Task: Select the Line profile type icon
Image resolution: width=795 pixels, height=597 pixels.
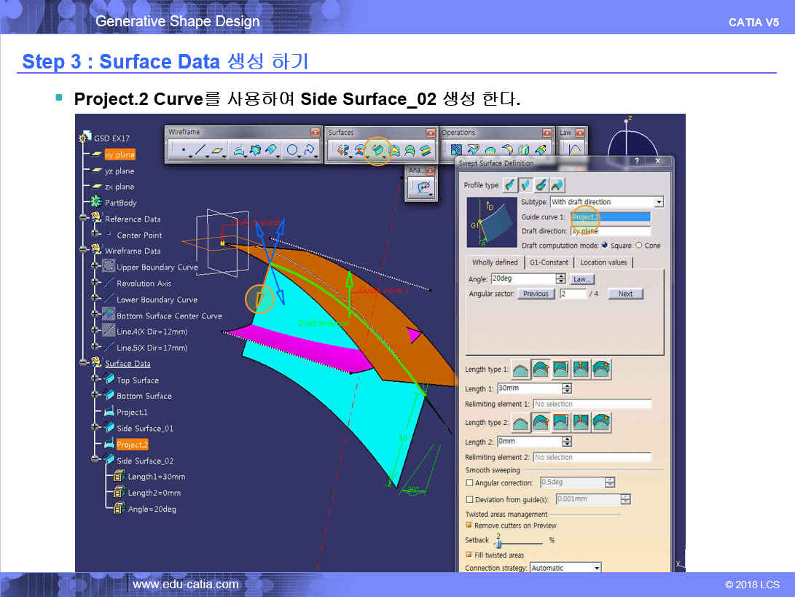Action: (525, 185)
